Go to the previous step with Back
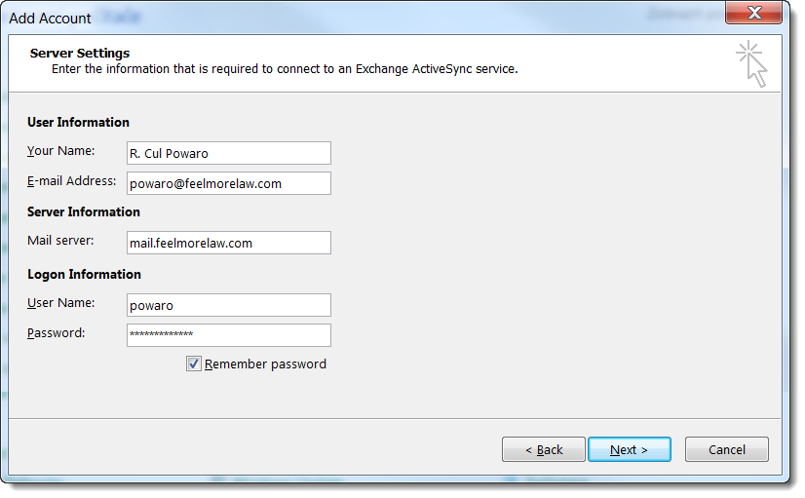Screen dimensions: 805x498 point(544,450)
